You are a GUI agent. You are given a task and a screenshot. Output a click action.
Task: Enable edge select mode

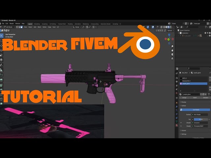pos(19,27)
